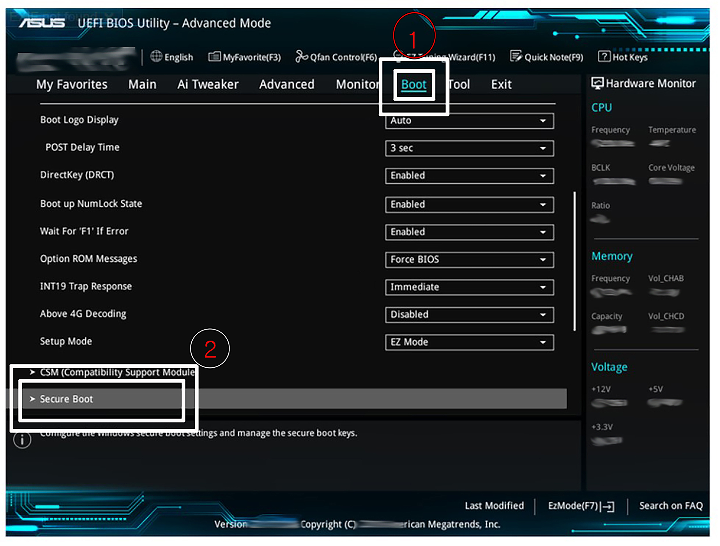Click the globe language icon
The height and width of the screenshot is (546, 720).
tap(156, 56)
